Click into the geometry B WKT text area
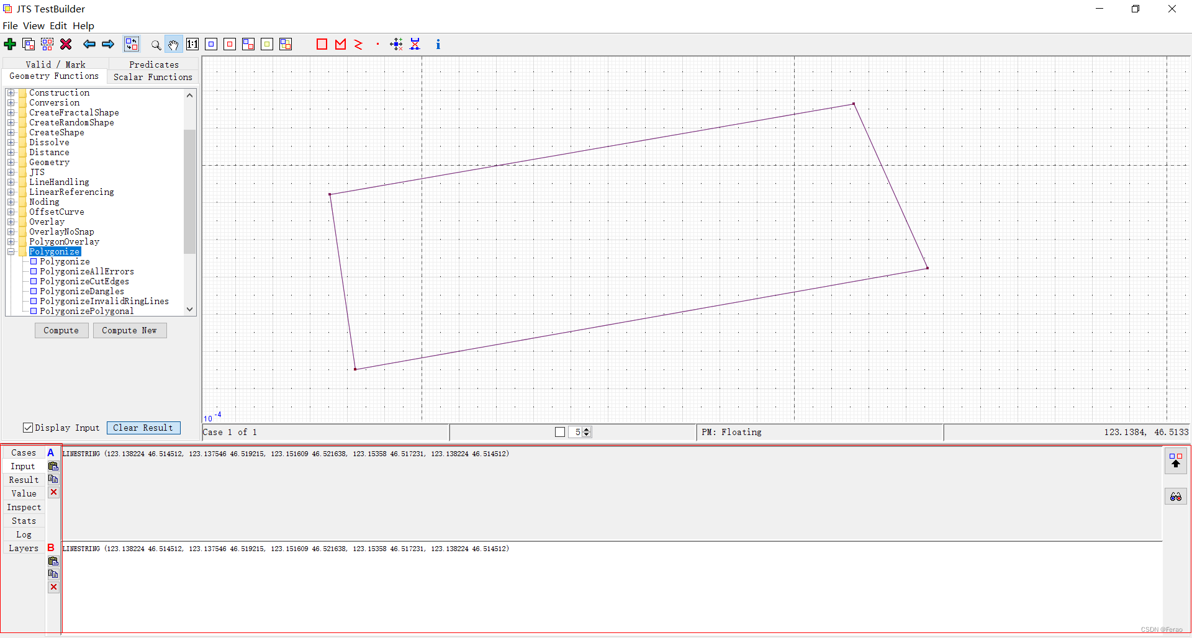The height and width of the screenshot is (638, 1192). tap(612, 588)
